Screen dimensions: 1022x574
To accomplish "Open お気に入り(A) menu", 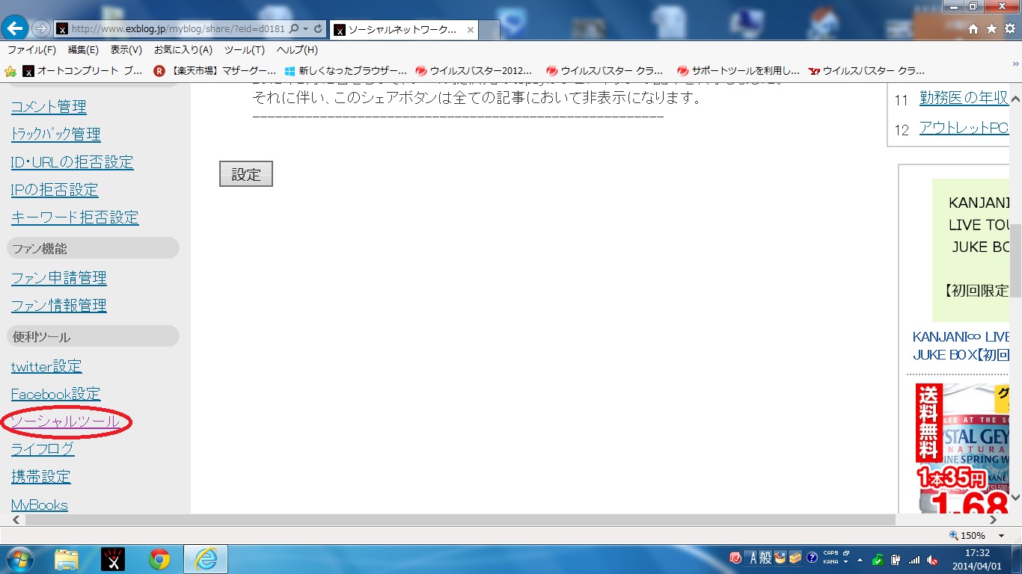I will (x=183, y=50).
